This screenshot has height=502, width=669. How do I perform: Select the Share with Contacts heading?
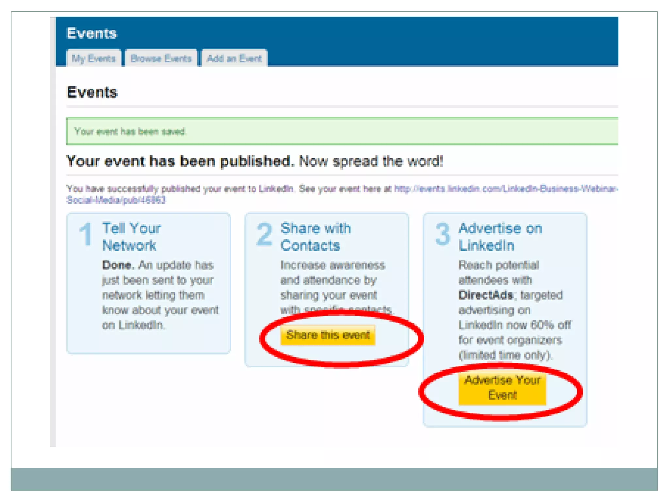[x=316, y=237]
